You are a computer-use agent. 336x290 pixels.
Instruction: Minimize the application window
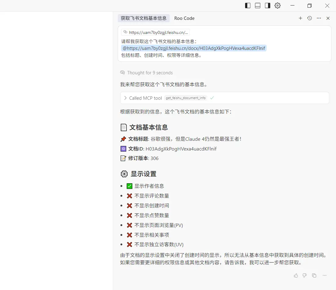(292, 6)
